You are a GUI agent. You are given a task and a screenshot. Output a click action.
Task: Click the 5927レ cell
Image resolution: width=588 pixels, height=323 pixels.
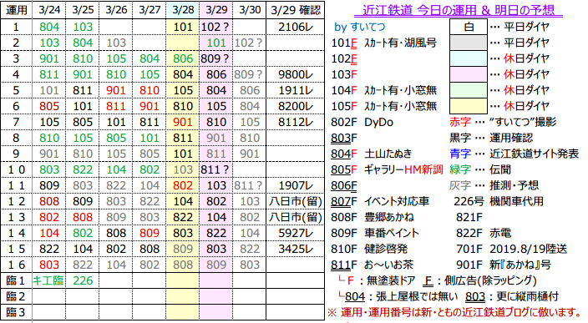click(x=296, y=233)
